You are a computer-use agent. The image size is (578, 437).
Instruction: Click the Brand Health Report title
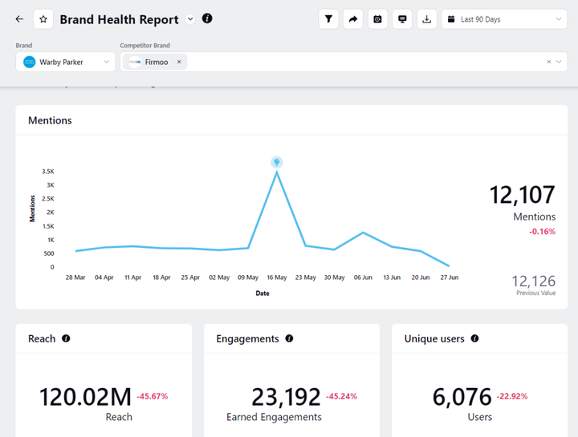pos(119,19)
